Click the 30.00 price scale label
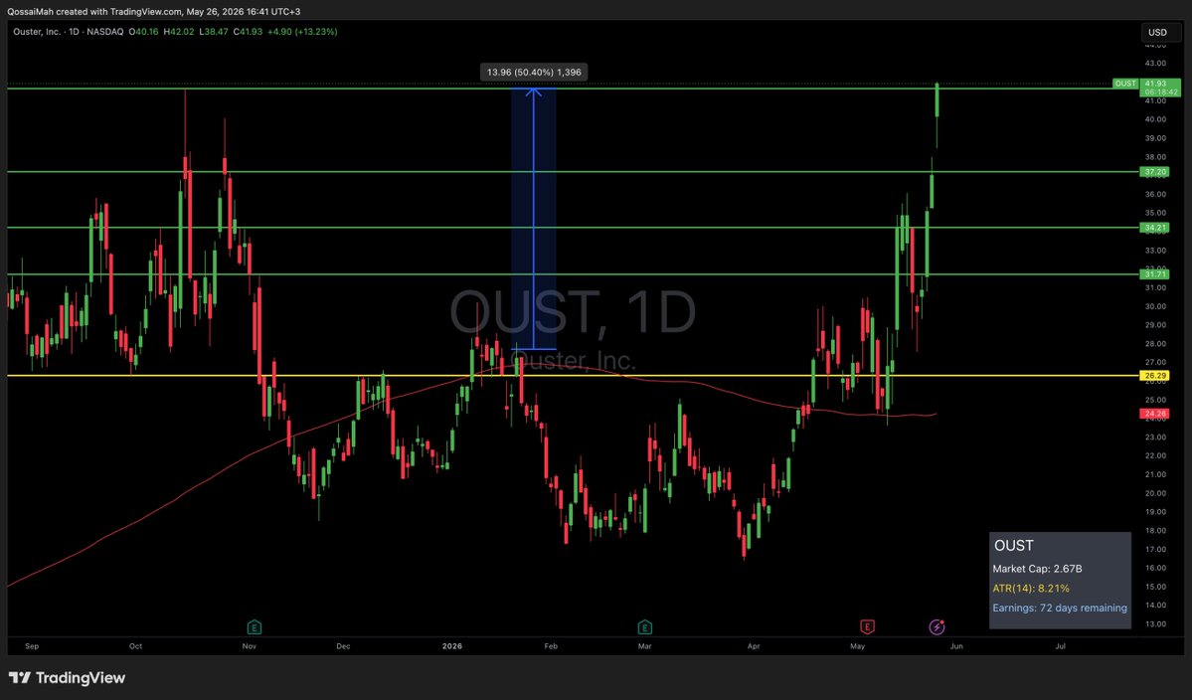 1155,306
